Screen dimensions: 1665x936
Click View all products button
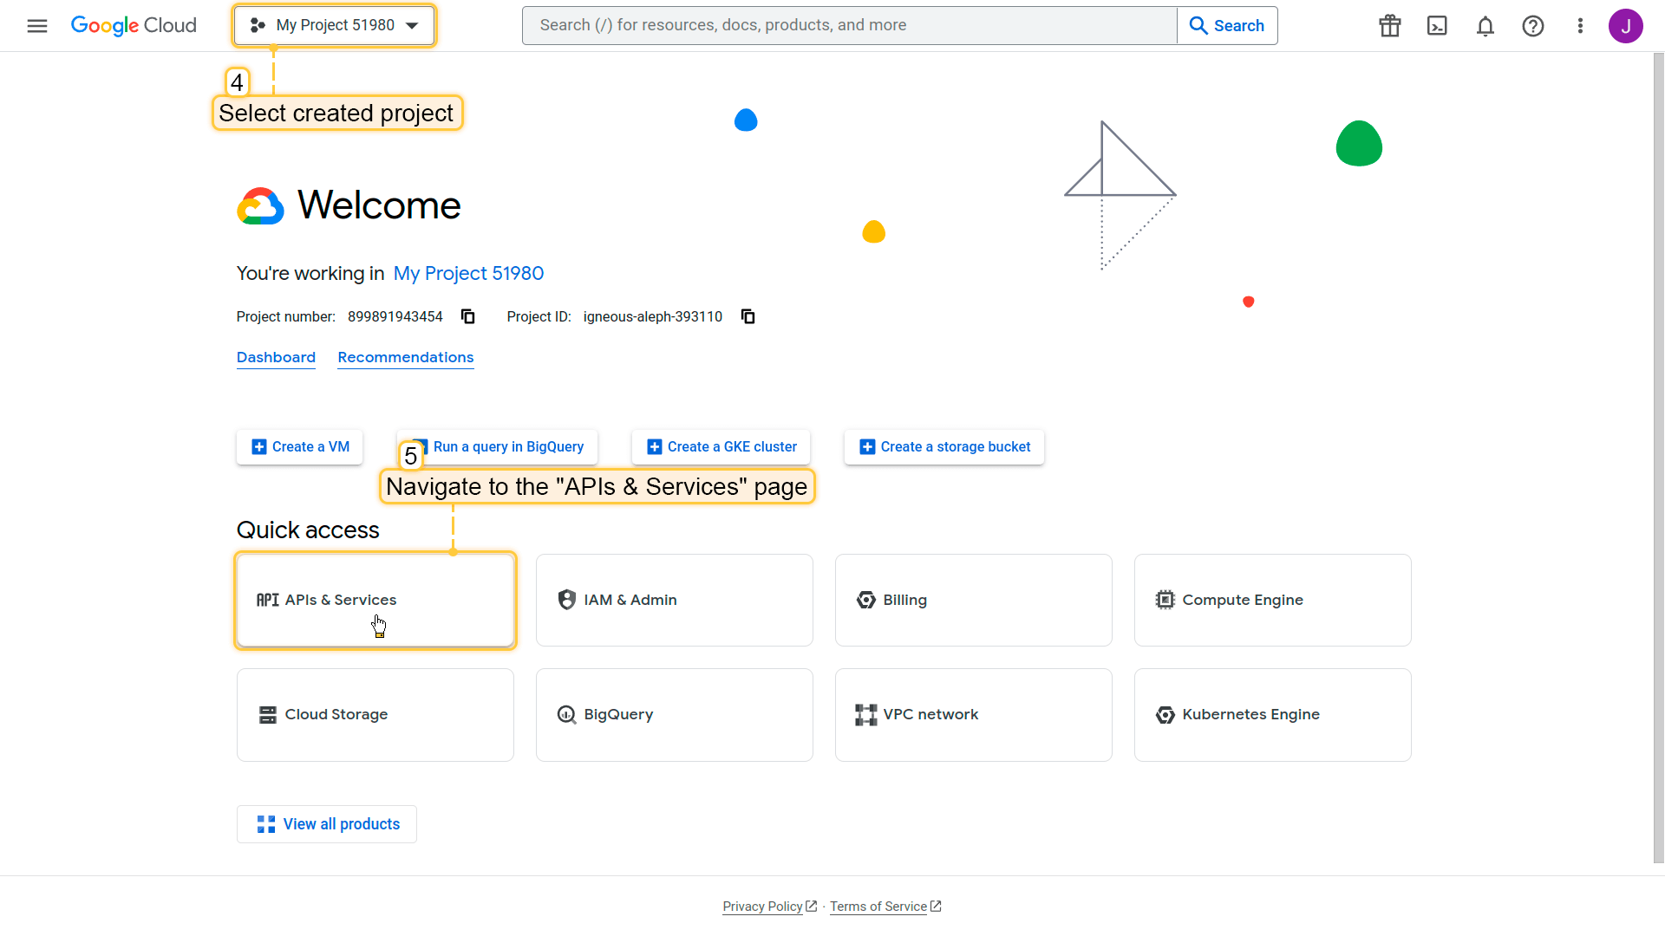(327, 824)
